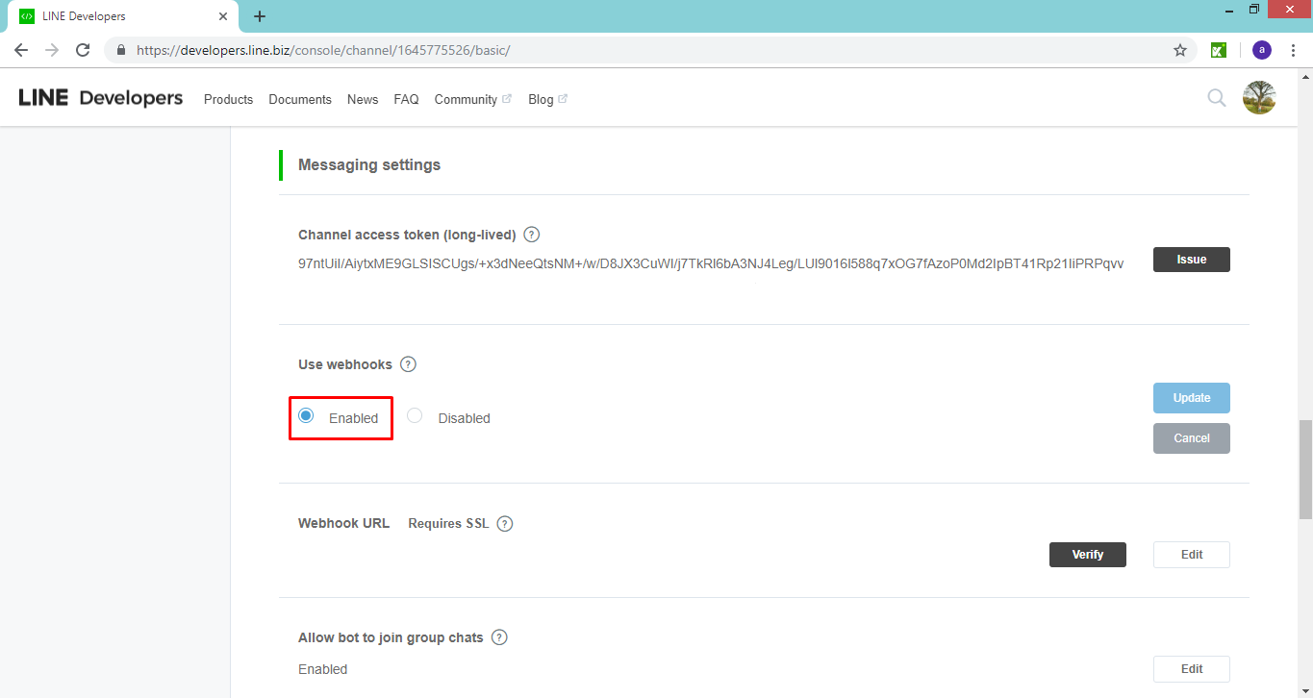The width and height of the screenshot is (1313, 698).
Task: Open the user account tree avatar
Action: pos(1259,97)
